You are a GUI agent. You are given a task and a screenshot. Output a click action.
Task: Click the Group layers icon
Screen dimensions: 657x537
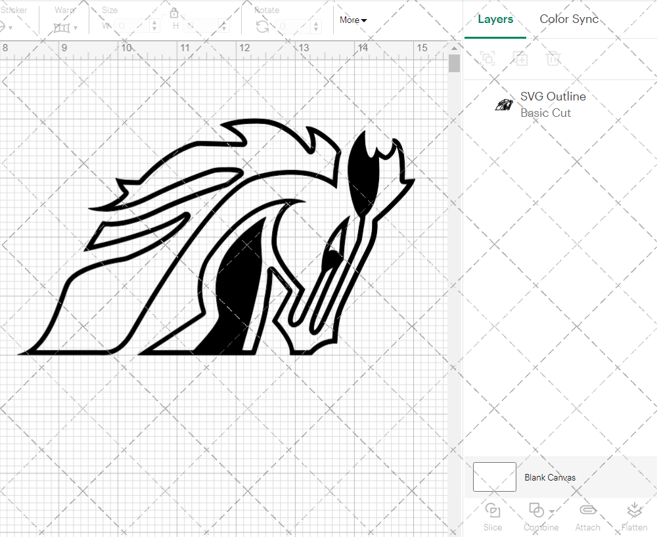tap(487, 58)
